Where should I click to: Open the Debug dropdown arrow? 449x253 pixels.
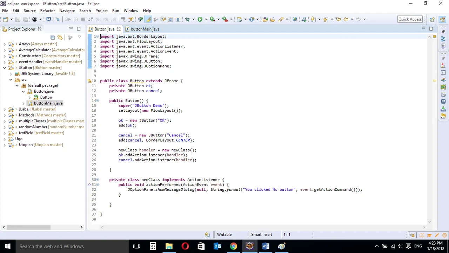pyautogui.click(x=194, y=19)
